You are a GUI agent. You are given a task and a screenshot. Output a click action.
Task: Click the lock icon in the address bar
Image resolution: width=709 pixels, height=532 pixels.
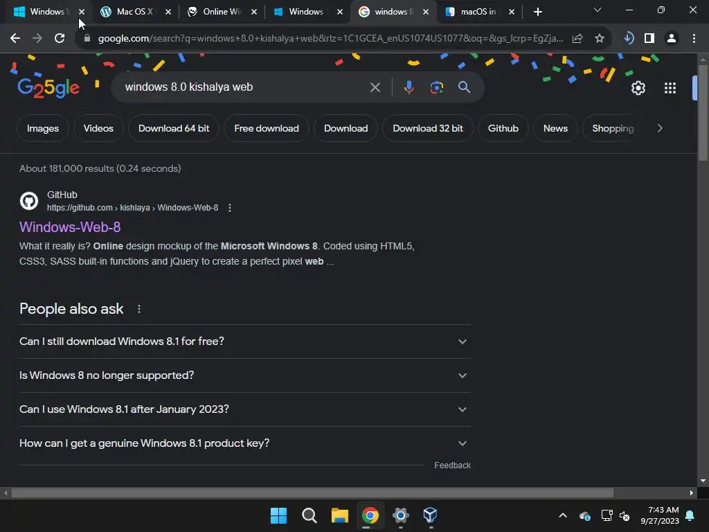click(x=87, y=39)
